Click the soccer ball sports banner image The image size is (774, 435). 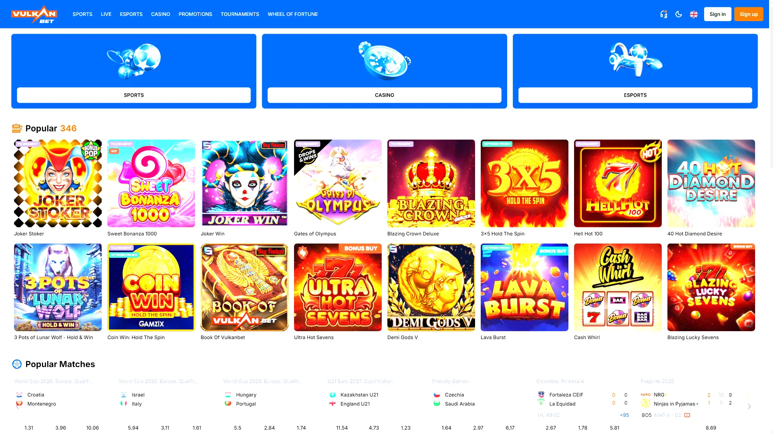(134, 61)
